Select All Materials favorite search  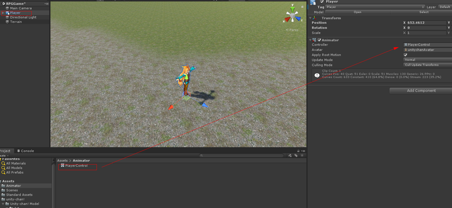tap(16, 163)
